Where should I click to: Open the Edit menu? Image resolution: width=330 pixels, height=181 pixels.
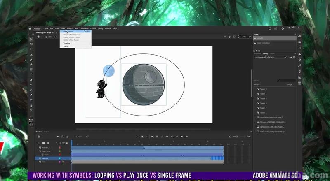(52, 28)
